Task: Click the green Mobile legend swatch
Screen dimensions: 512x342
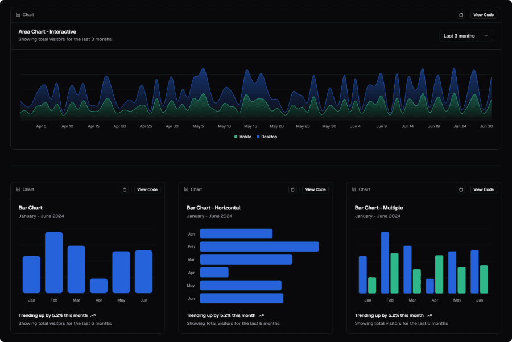Action: pyautogui.click(x=236, y=137)
